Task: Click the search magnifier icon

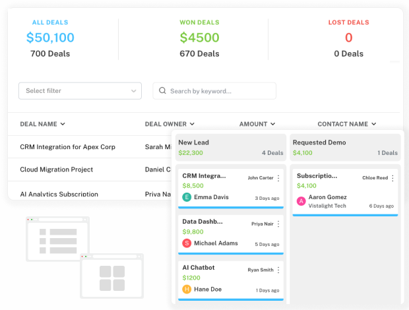Action: 162,91
